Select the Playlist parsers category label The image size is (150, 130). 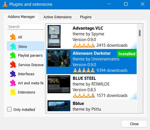[30, 56]
